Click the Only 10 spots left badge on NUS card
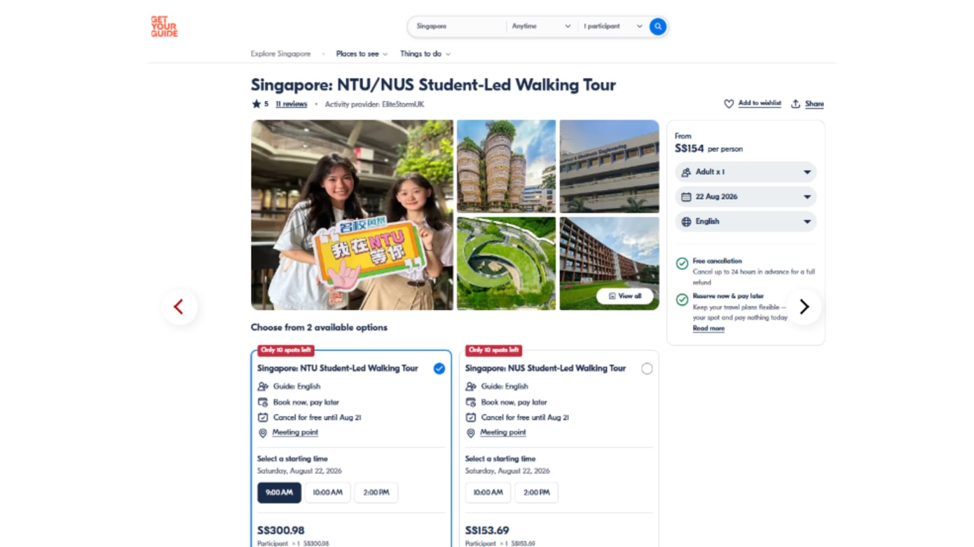Viewport: 974px width, 547px height. point(493,350)
